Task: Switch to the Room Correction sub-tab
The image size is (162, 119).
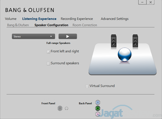Action: point(85,25)
